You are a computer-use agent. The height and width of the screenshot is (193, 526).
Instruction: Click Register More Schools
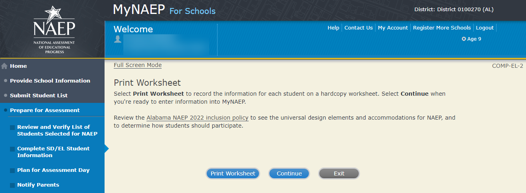pos(442,28)
